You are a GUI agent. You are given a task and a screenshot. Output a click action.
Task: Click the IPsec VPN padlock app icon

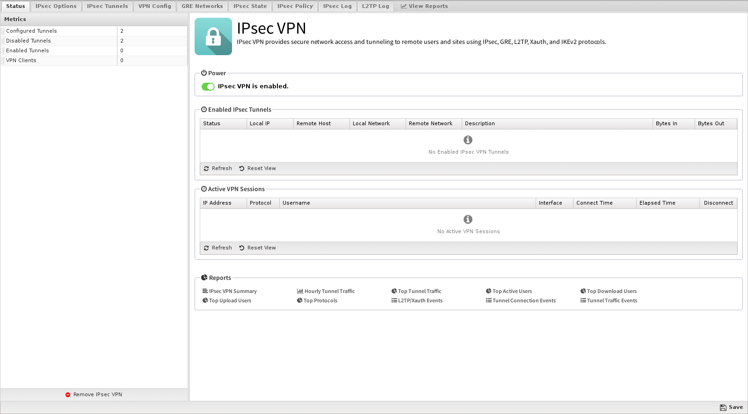tap(213, 36)
